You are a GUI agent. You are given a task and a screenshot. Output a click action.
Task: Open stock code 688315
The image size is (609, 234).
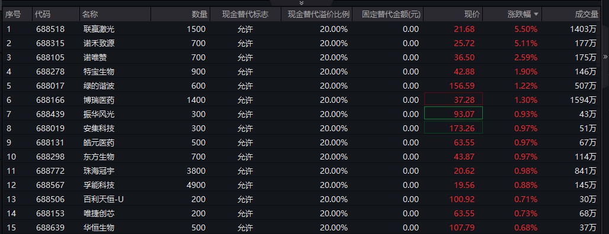click(x=50, y=43)
